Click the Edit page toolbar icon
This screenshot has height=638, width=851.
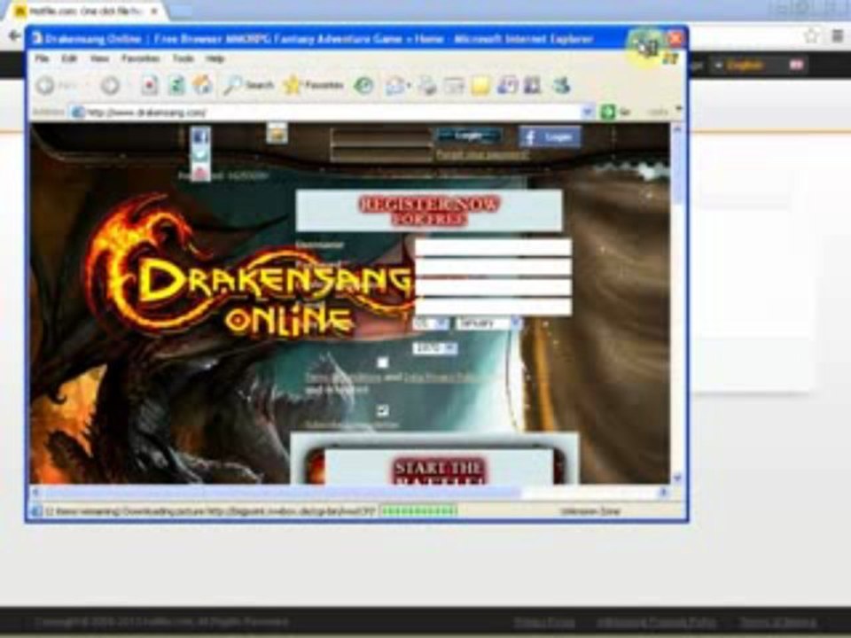[454, 85]
